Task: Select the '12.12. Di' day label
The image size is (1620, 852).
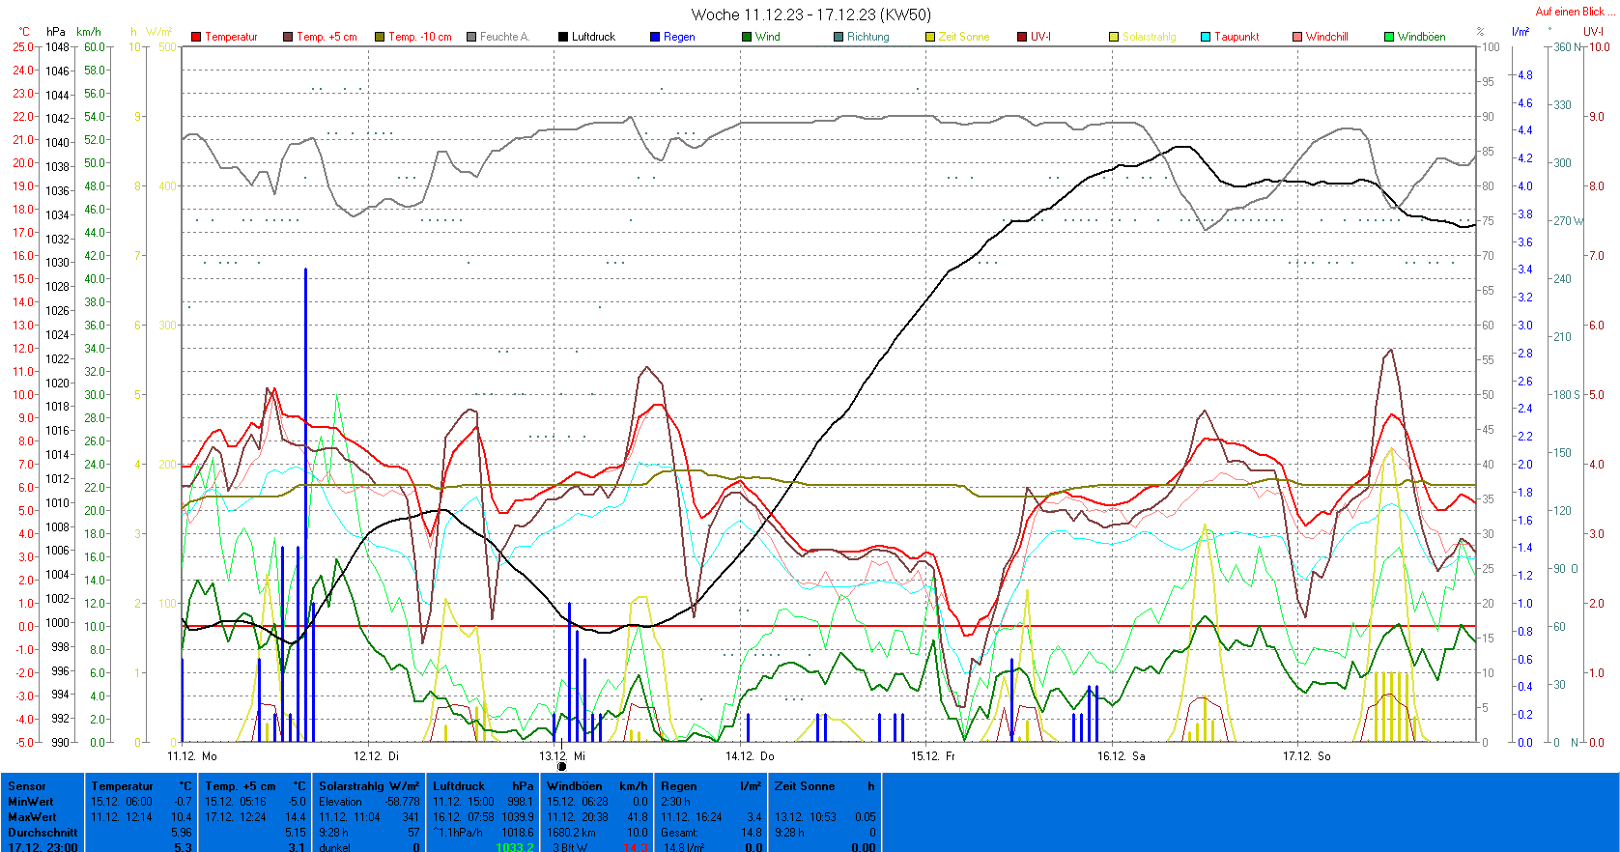Action: pos(376,756)
